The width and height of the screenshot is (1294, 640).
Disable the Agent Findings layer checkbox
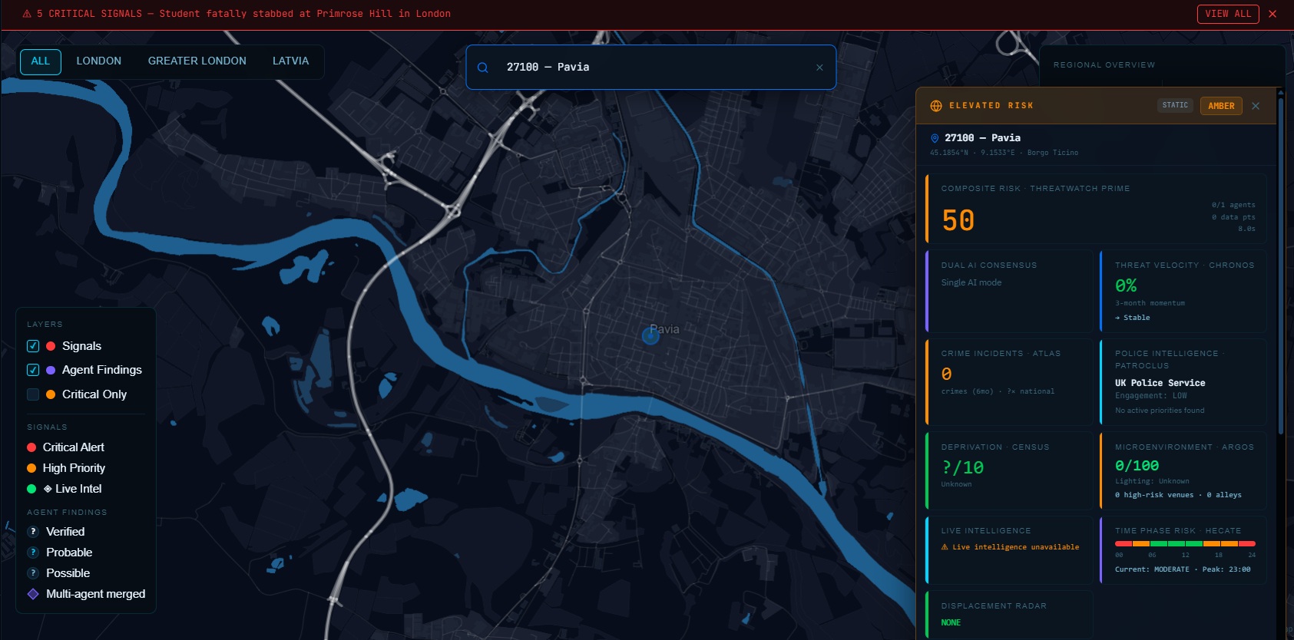33,370
